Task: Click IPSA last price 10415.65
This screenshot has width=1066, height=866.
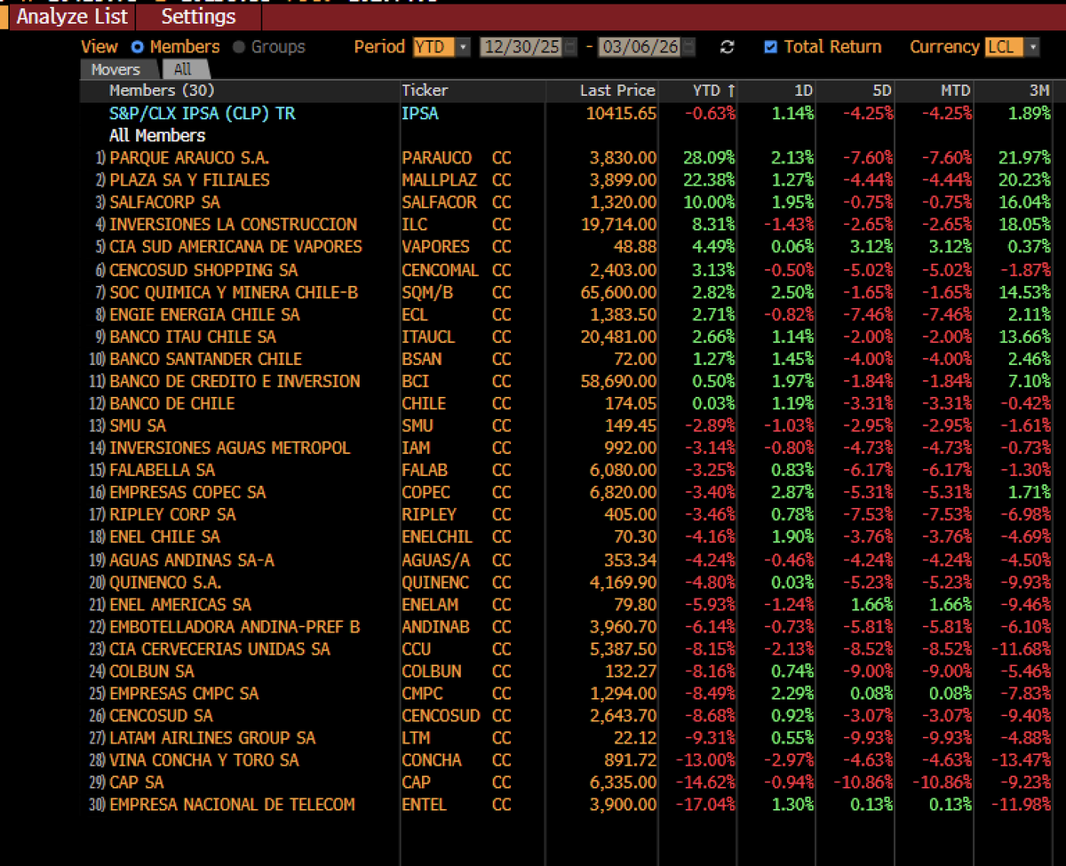Action: (621, 114)
